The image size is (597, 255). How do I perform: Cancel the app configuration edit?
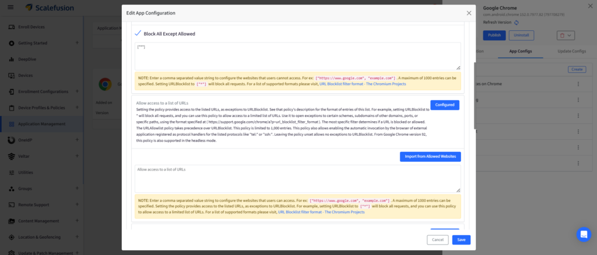coord(437,240)
